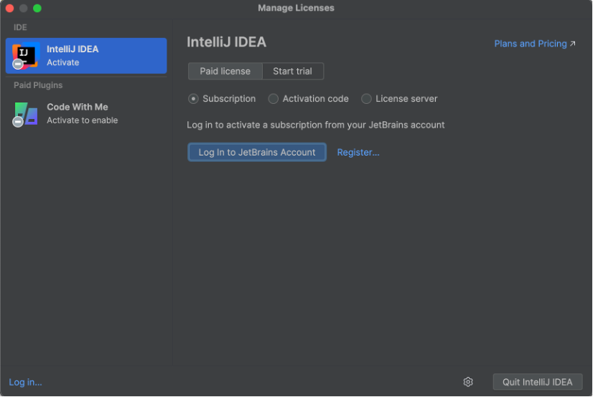Select the License server radio option
Viewport: 593px width, 397px height.
(x=366, y=99)
